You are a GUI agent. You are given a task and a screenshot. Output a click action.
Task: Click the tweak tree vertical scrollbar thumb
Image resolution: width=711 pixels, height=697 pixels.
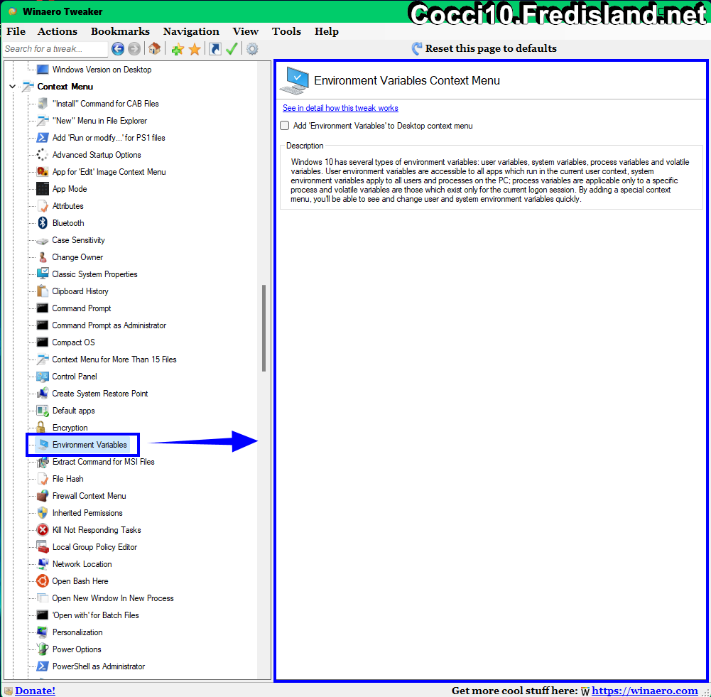tap(264, 328)
